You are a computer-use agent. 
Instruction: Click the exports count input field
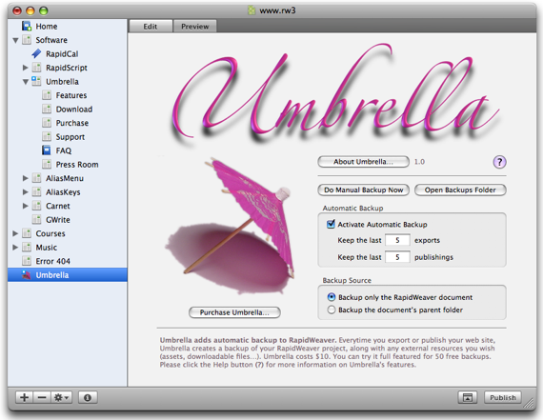click(397, 240)
